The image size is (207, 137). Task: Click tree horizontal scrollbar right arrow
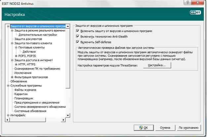click(x=63, y=120)
